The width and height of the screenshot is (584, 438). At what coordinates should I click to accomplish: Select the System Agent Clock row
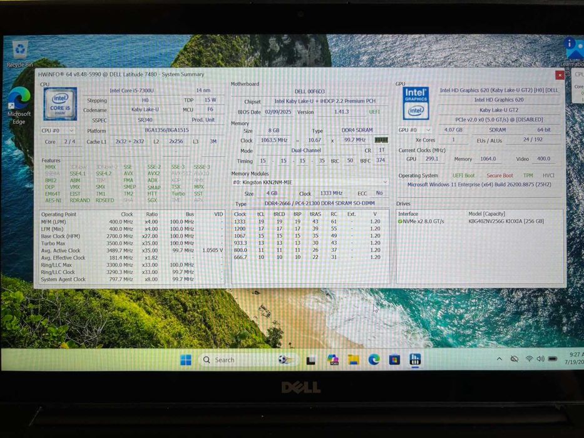point(132,279)
